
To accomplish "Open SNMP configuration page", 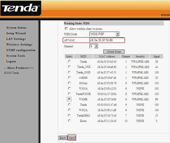I will coord(21,50).
